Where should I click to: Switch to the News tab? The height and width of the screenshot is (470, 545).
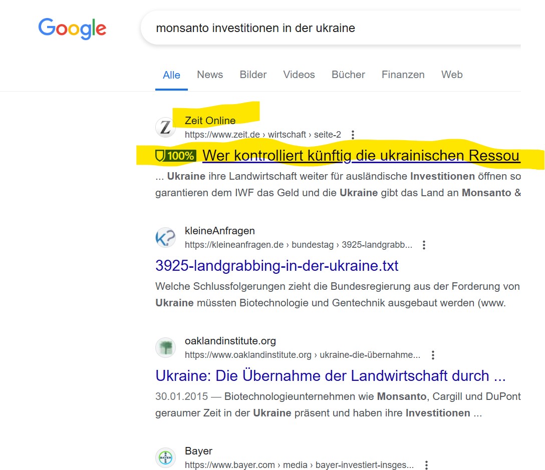[x=210, y=75]
